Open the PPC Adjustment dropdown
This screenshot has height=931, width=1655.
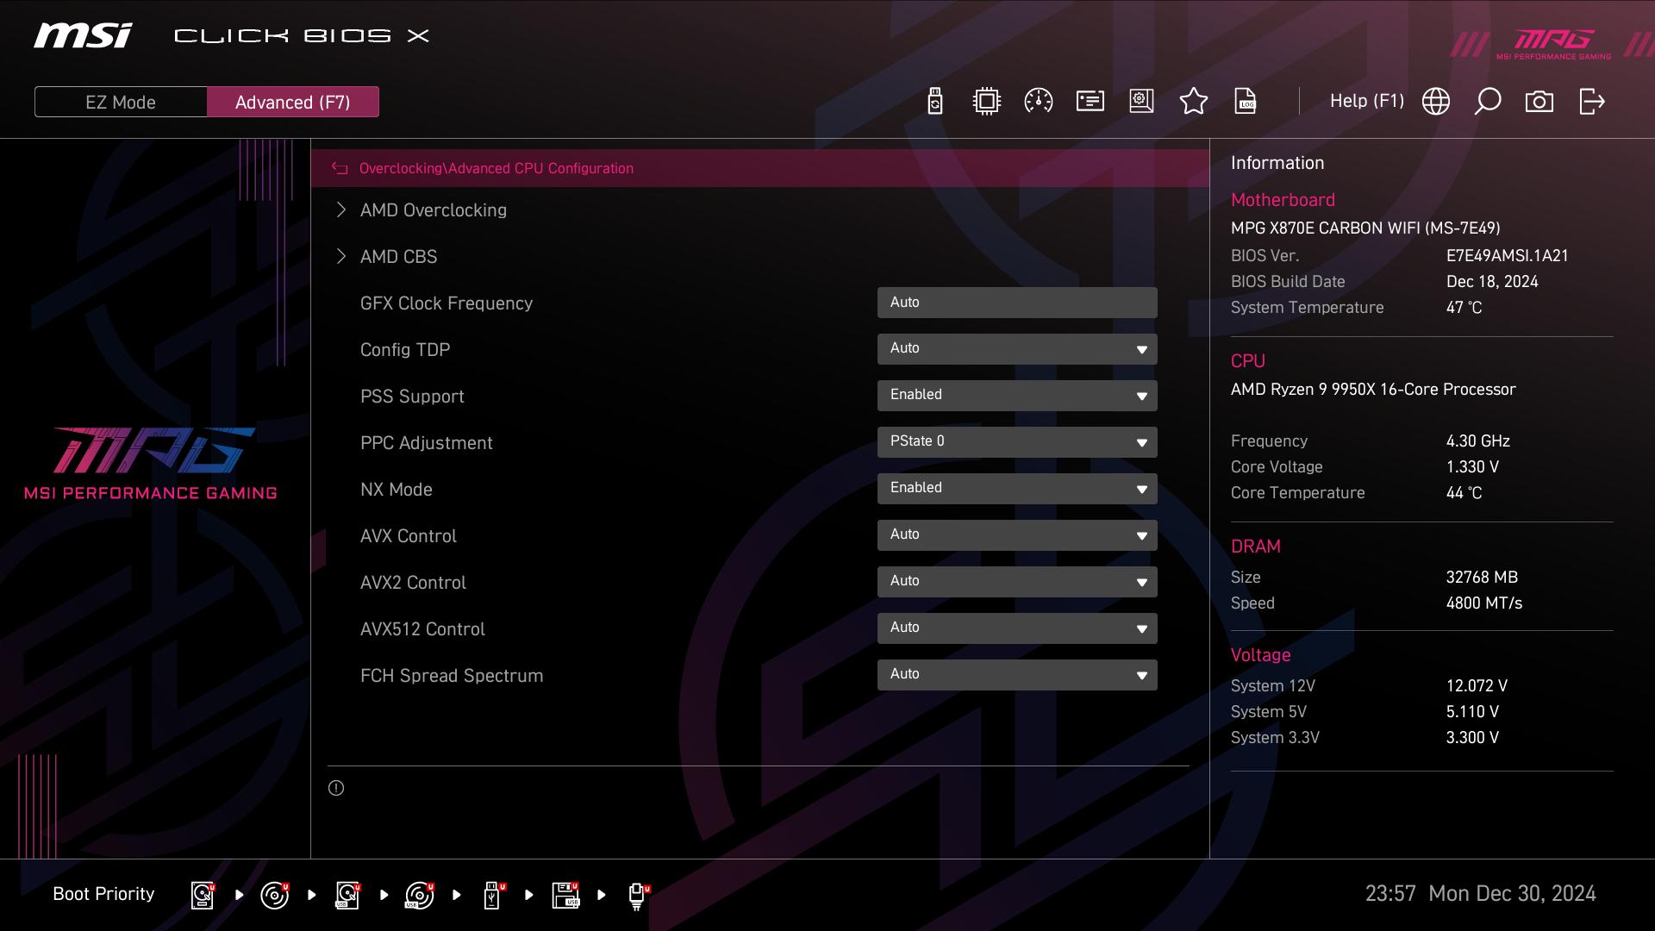1017,442
